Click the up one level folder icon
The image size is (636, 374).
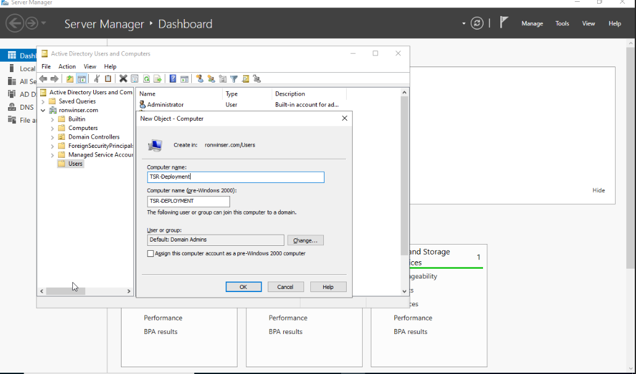[70, 79]
